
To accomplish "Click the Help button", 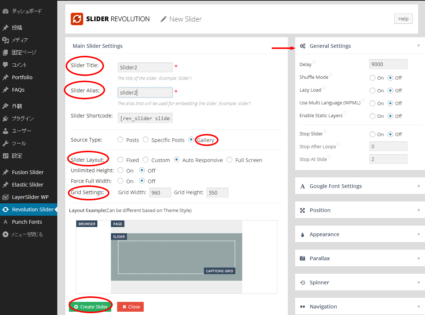I will click(x=403, y=19).
